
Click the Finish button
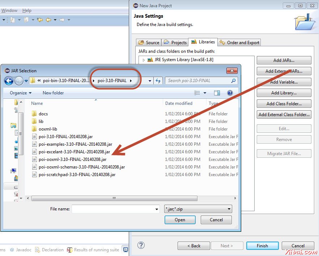[262, 246]
